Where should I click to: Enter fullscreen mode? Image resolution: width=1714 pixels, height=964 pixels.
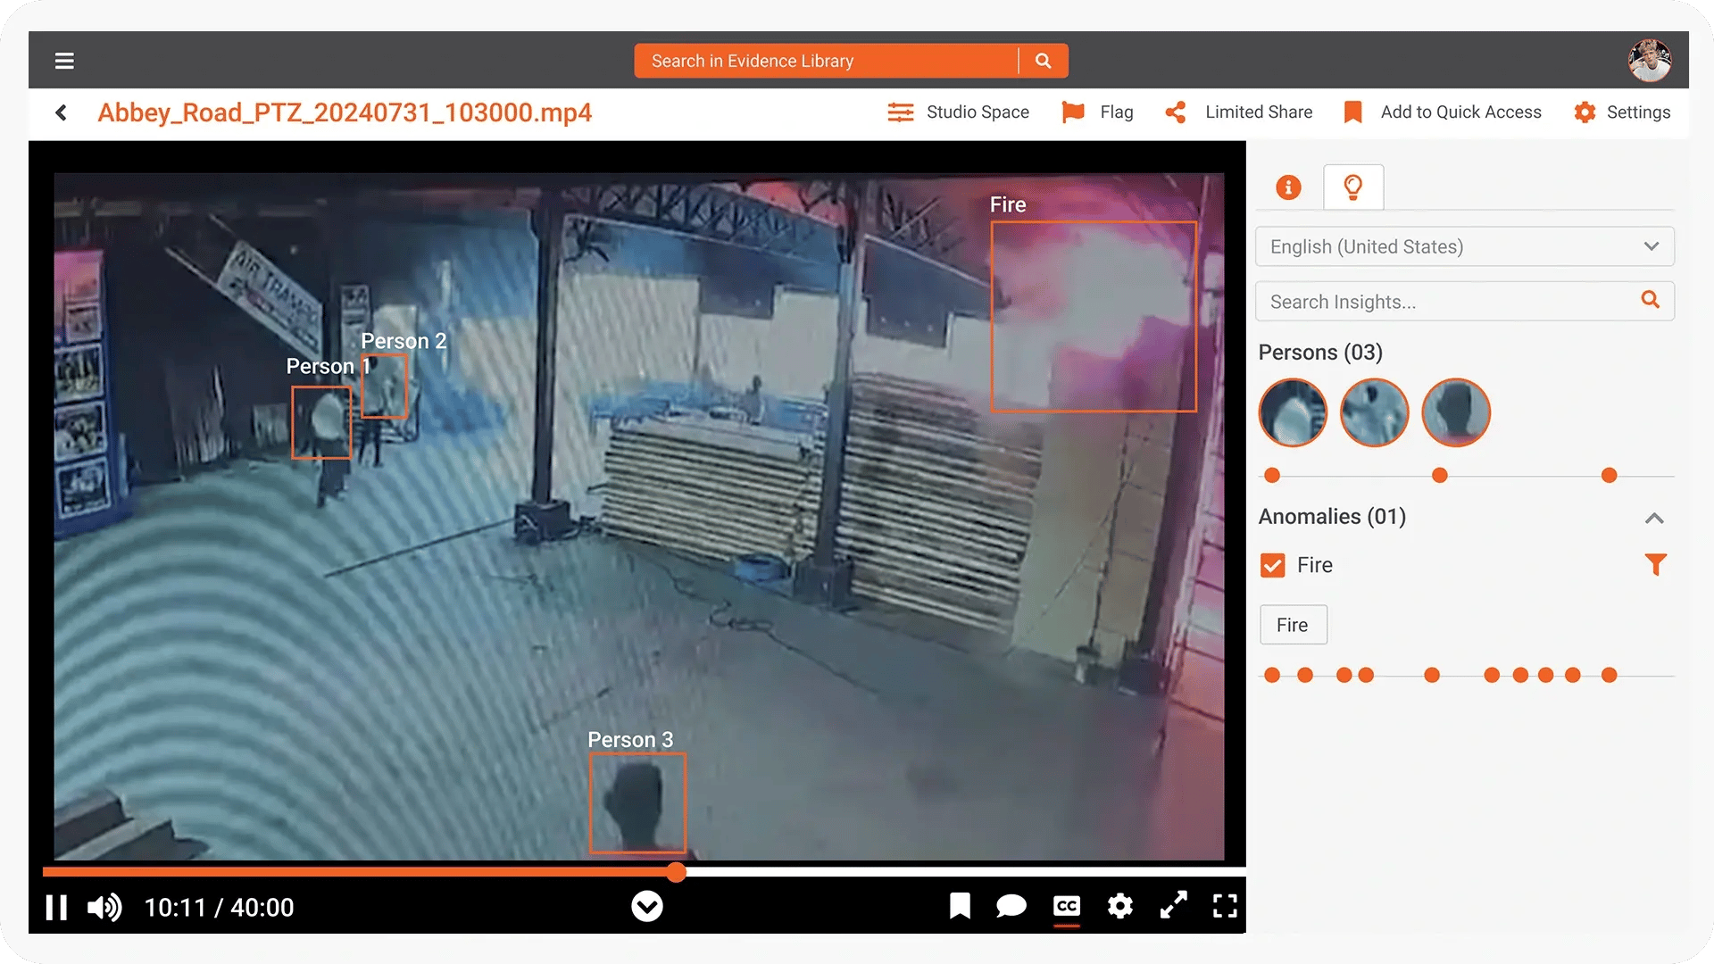tap(1226, 906)
